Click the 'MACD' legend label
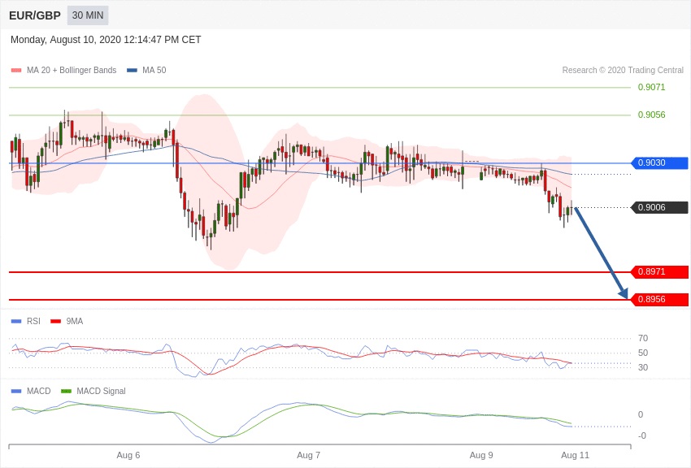 click(x=39, y=391)
